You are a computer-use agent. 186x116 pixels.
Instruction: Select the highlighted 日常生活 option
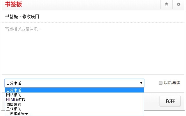[74, 90]
